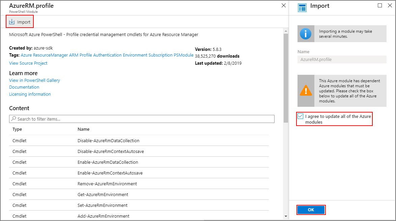Open the Licensing information link
396x221 pixels.
(30, 94)
